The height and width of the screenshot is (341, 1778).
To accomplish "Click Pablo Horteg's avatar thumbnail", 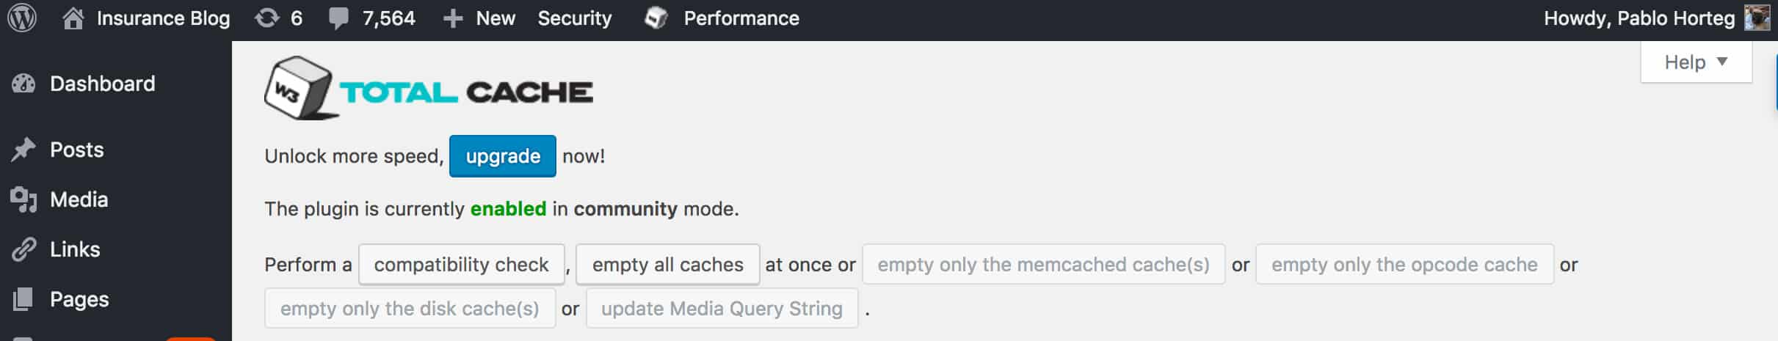I will coord(1757,18).
